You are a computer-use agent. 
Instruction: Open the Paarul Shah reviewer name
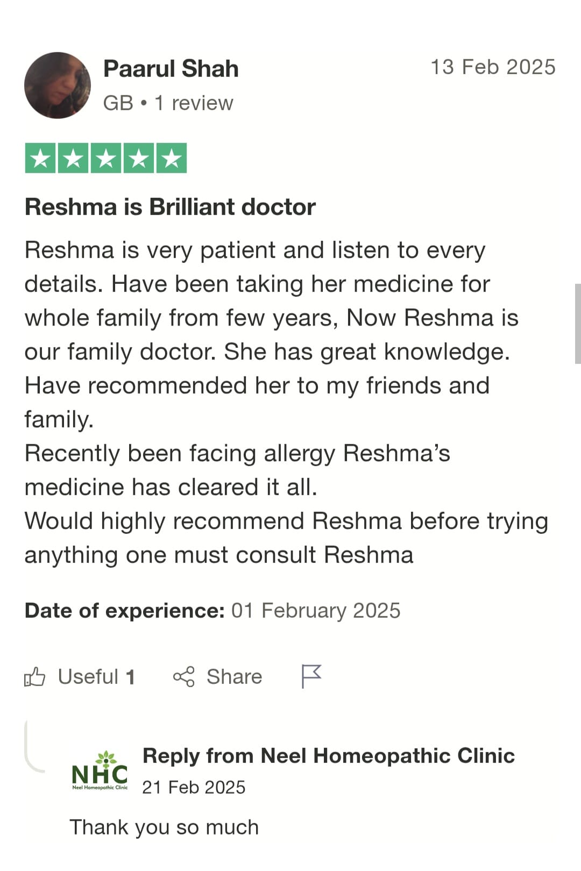[x=171, y=69]
